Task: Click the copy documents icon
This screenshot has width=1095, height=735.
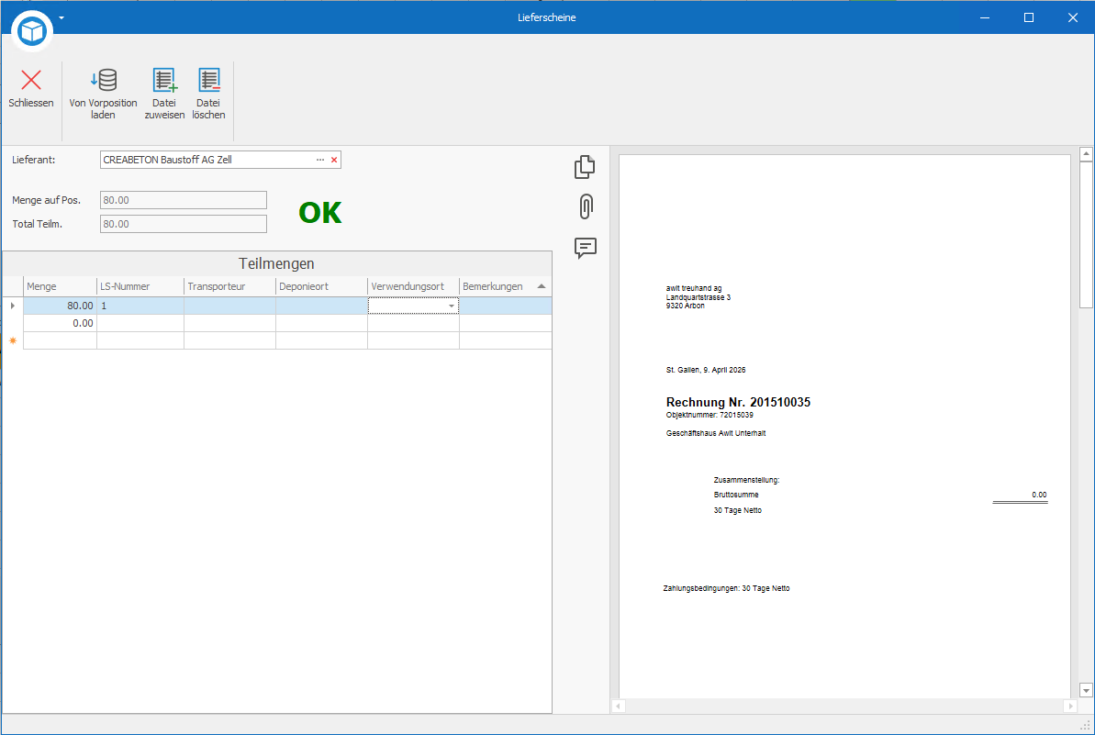Action: (586, 167)
